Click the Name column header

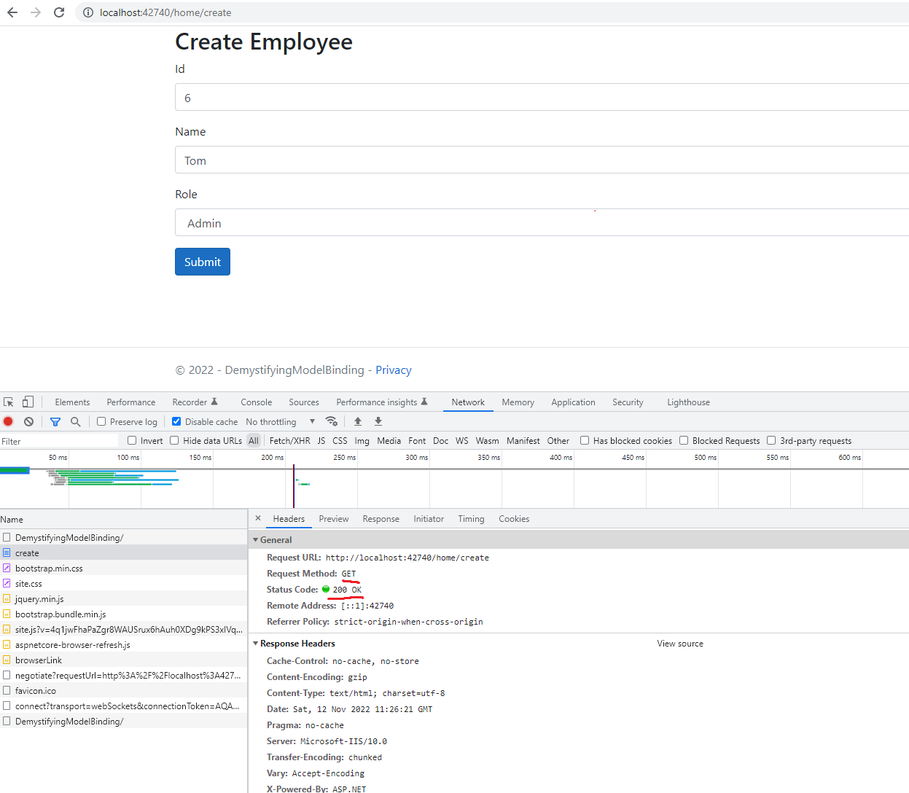coord(124,519)
